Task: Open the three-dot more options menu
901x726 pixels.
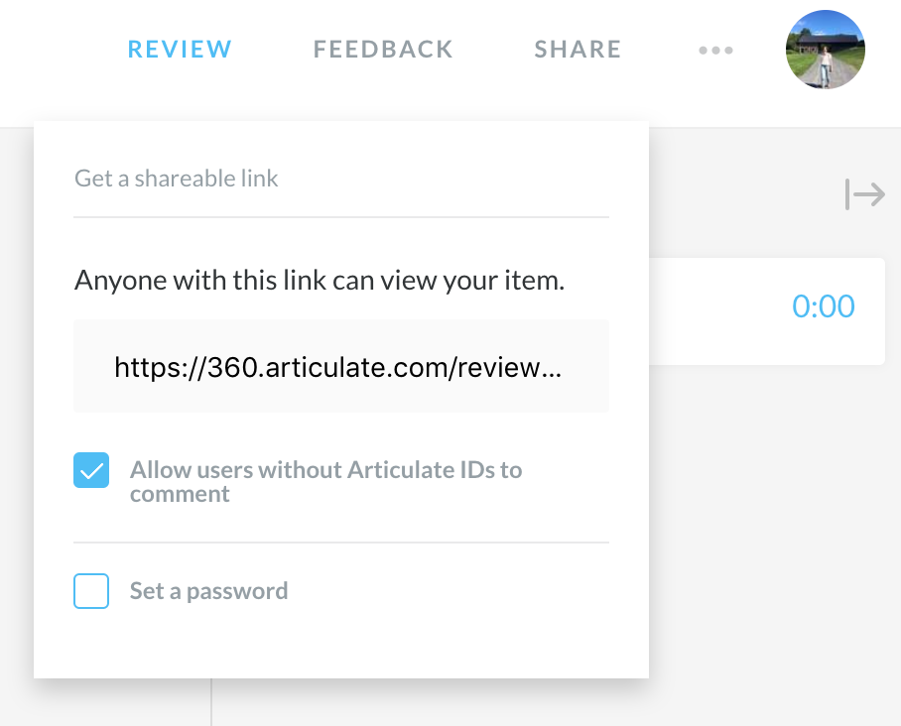Action: pos(715,50)
